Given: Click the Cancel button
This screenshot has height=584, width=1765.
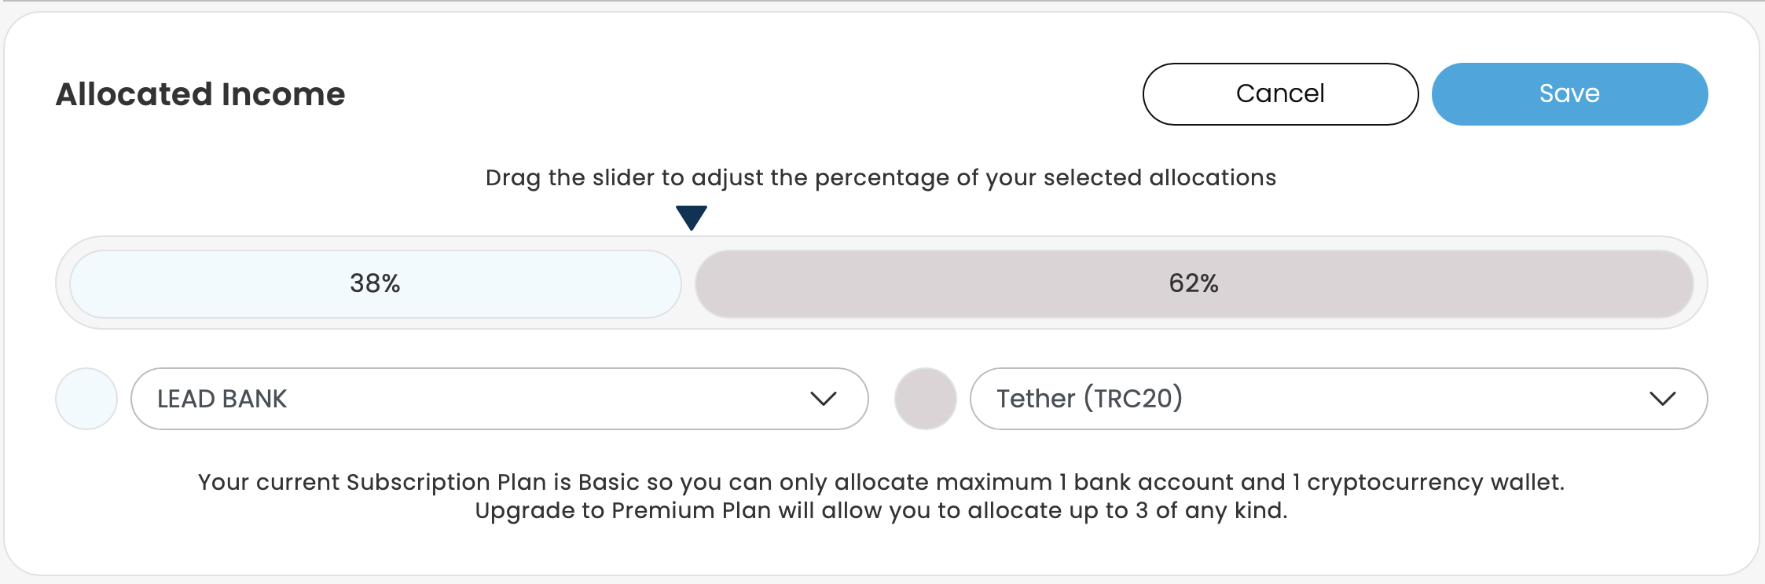Looking at the screenshot, I should pos(1280,94).
